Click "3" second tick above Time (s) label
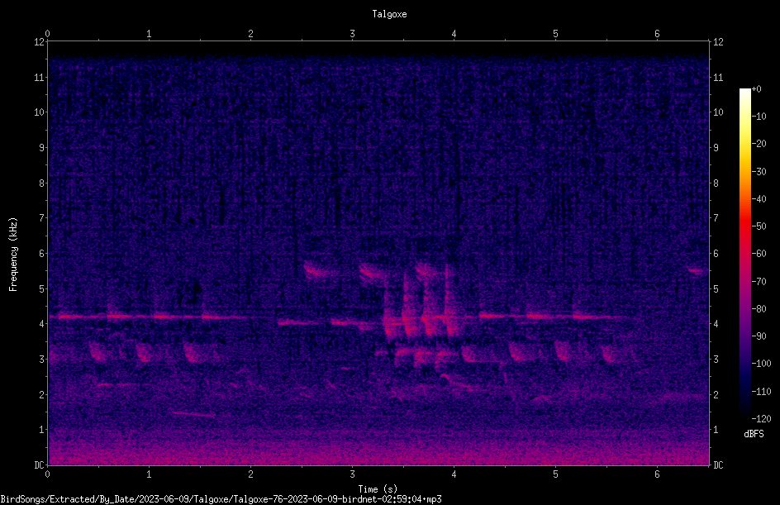Screen dimensions: 780x505 pyautogui.click(x=352, y=474)
